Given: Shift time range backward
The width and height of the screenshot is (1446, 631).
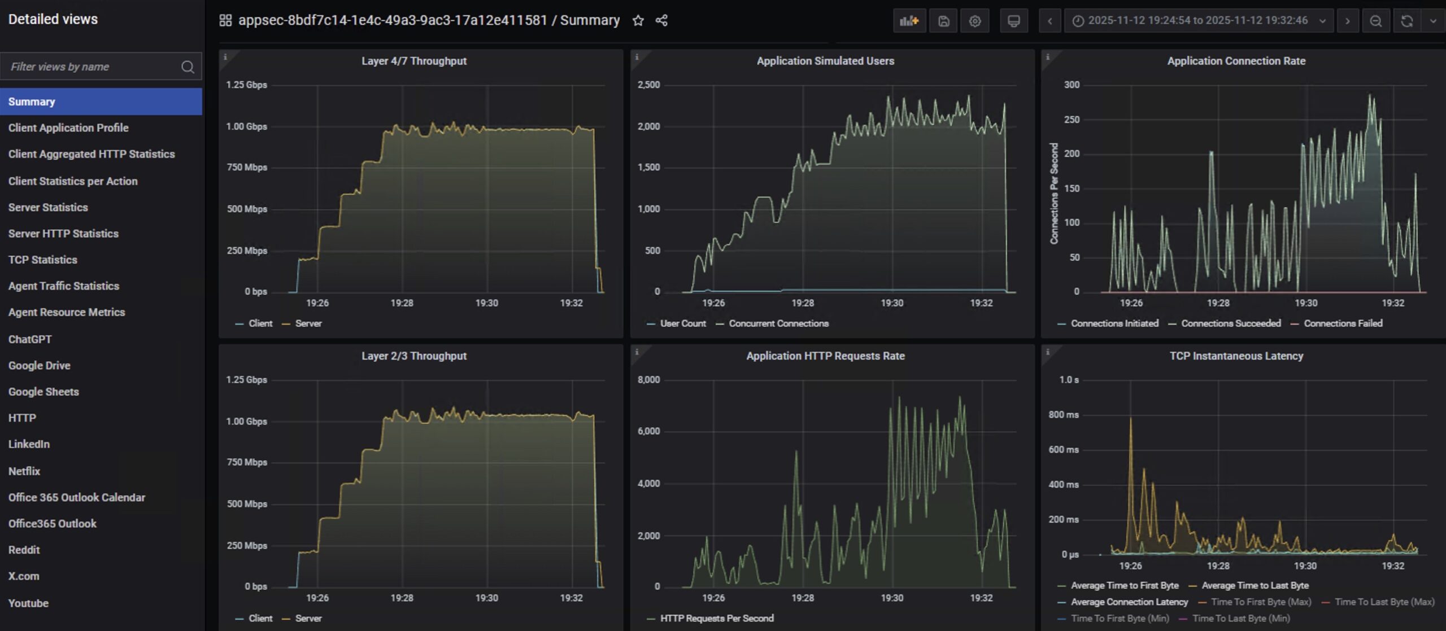Looking at the screenshot, I should click(1049, 21).
